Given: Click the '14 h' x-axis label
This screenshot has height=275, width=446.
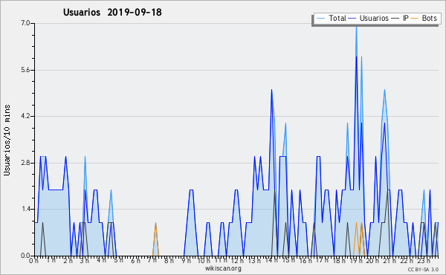Looking at the screenshot, I should point(271,260).
